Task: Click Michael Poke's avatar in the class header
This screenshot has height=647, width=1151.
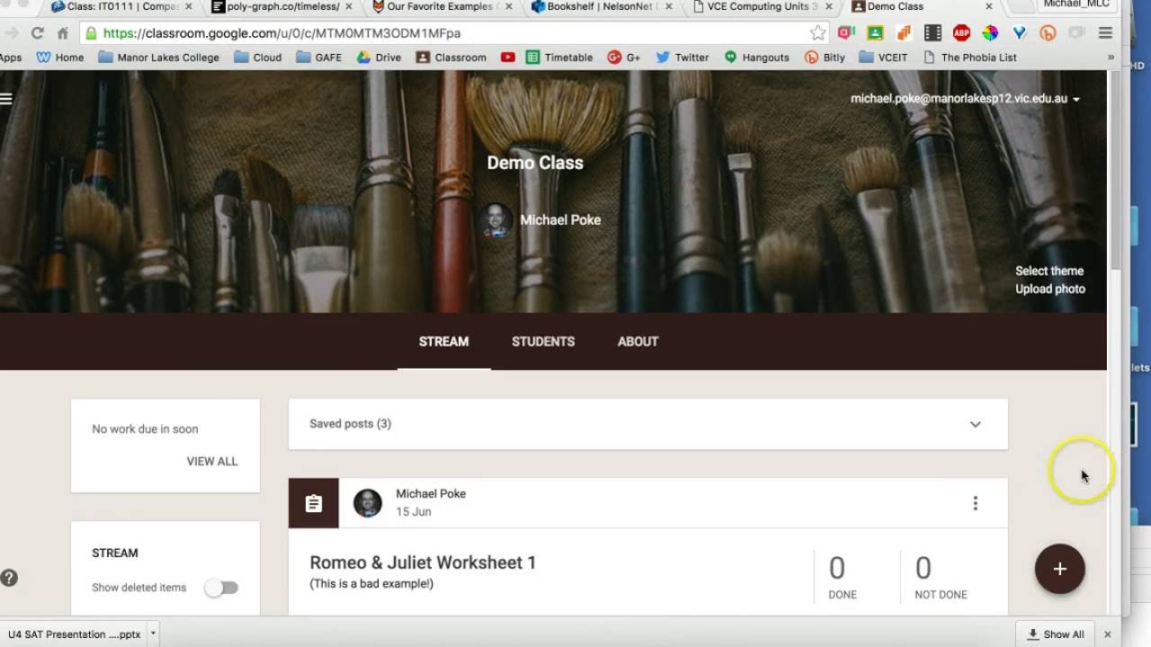Action: pos(495,220)
